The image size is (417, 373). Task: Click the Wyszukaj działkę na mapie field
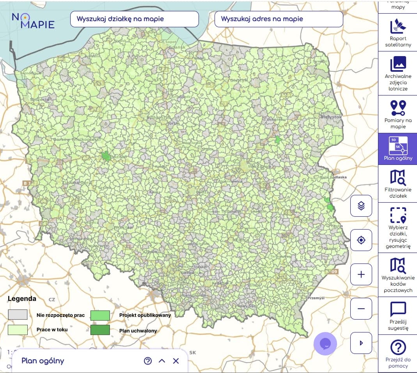coord(134,19)
